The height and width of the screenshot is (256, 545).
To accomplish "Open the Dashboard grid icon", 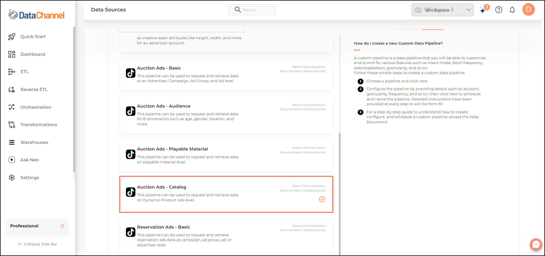I will [11, 54].
